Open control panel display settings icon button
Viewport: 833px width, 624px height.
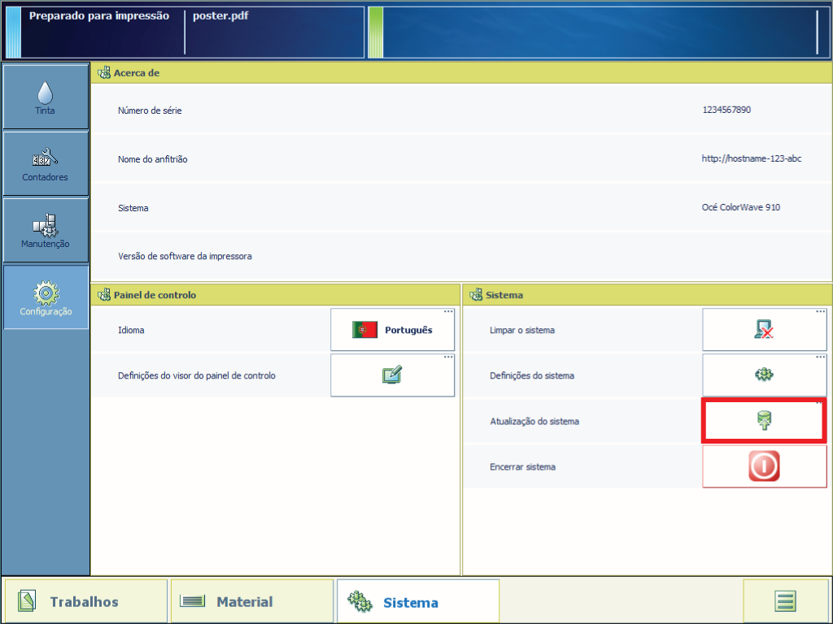[393, 375]
